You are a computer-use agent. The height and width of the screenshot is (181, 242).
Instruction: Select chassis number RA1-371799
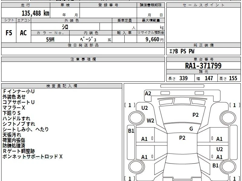pyautogui.click(x=203, y=66)
